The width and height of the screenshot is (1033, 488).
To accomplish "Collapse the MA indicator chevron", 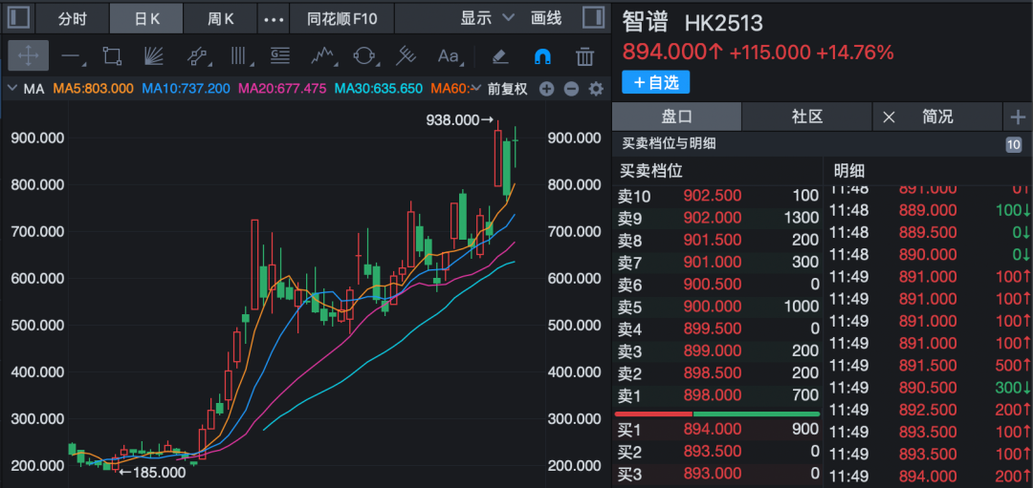I will coord(11,89).
